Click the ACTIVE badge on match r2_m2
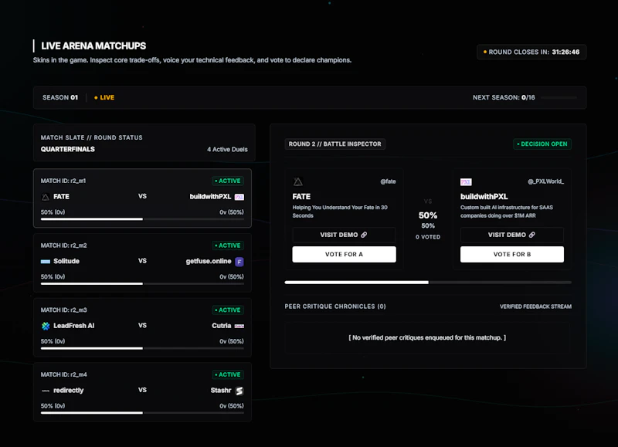The height and width of the screenshot is (447, 618). pyautogui.click(x=228, y=246)
